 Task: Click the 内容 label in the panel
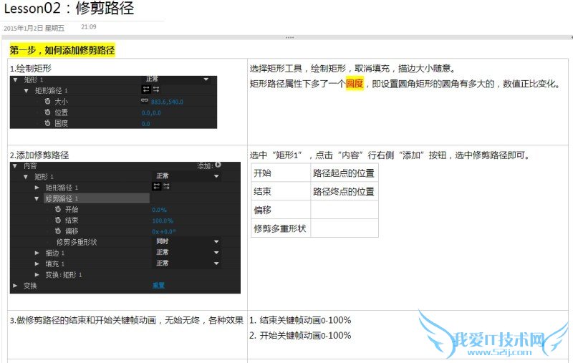point(30,166)
